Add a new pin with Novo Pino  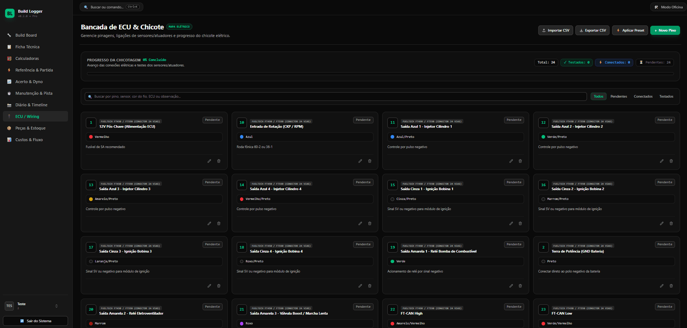(x=665, y=30)
